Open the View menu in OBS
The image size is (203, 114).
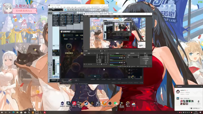coord(94,16)
